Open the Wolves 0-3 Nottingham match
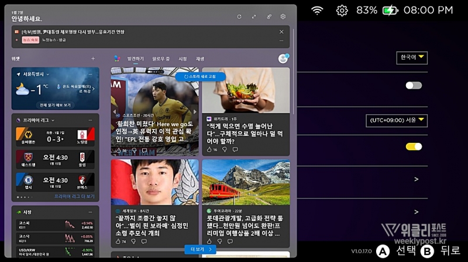The image size is (468, 262). tap(55, 137)
